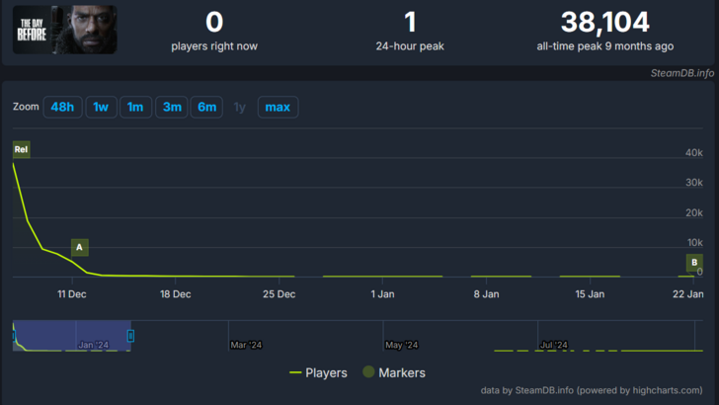The image size is (719, 405).
Task: Choose the 3m zoom option
Action: pyautogui.click(x=172, y=107)
